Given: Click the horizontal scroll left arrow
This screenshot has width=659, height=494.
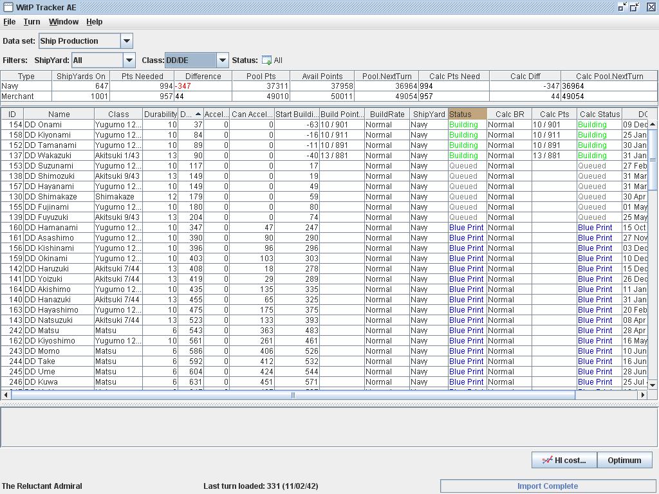Looking at the screenshot, I should pyautogui.click(x=6, y=395).
